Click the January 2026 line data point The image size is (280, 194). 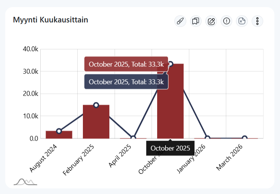208,138
